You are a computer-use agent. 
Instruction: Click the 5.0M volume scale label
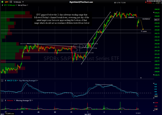coord(156,106)
